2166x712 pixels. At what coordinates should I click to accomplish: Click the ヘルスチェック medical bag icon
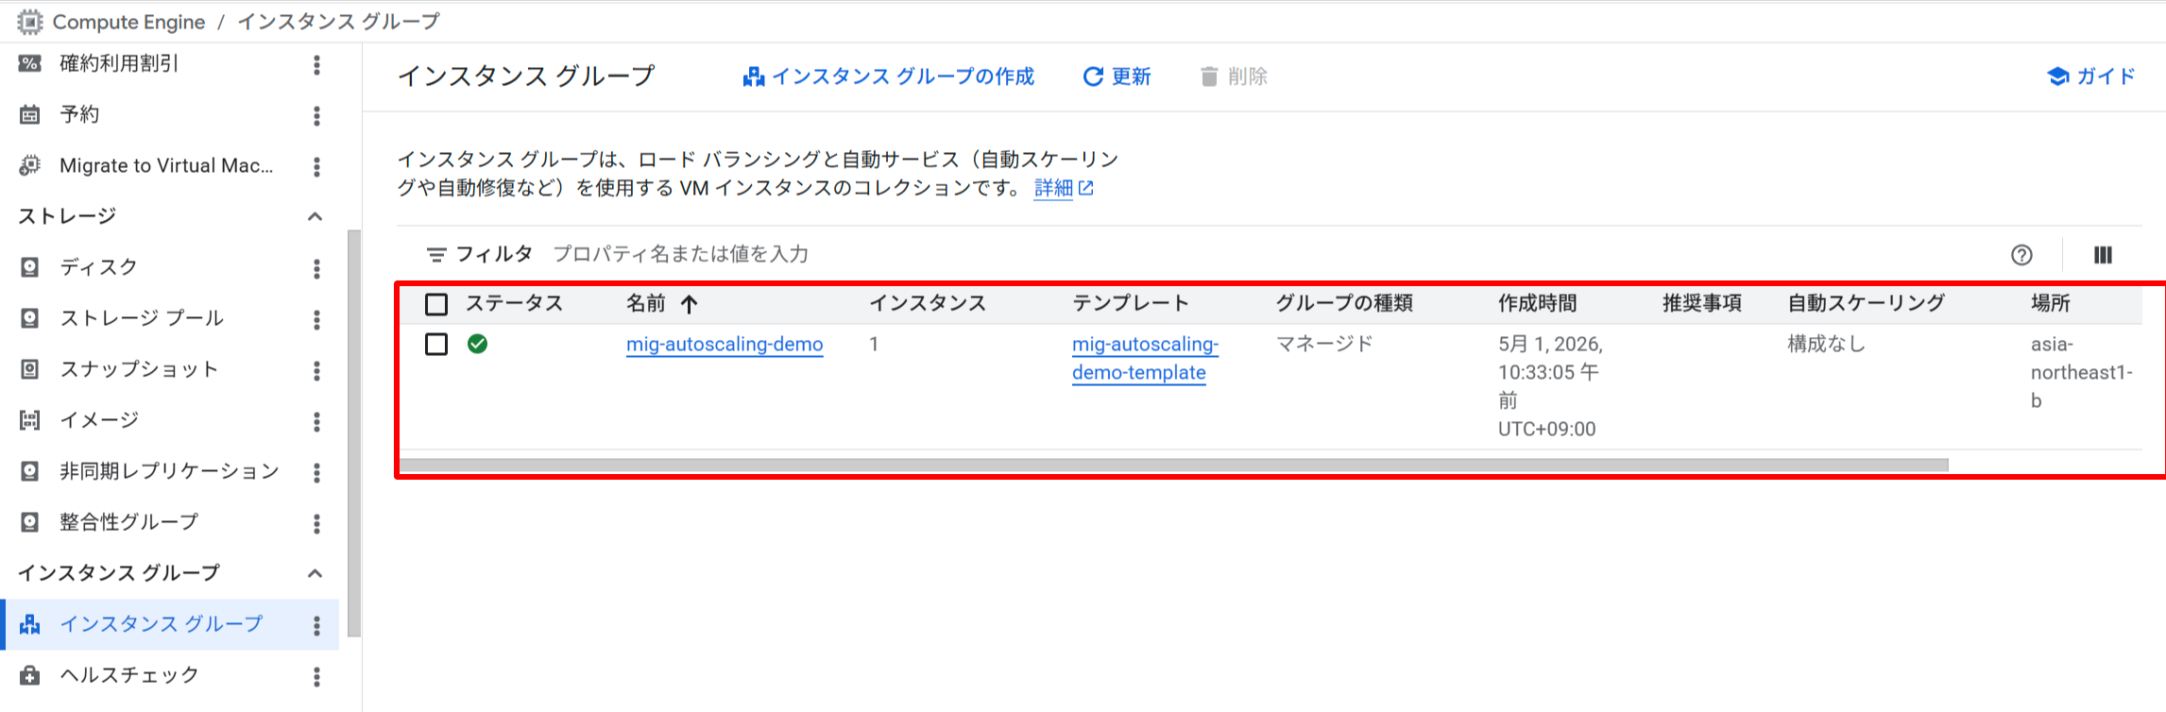pos(30,675)
